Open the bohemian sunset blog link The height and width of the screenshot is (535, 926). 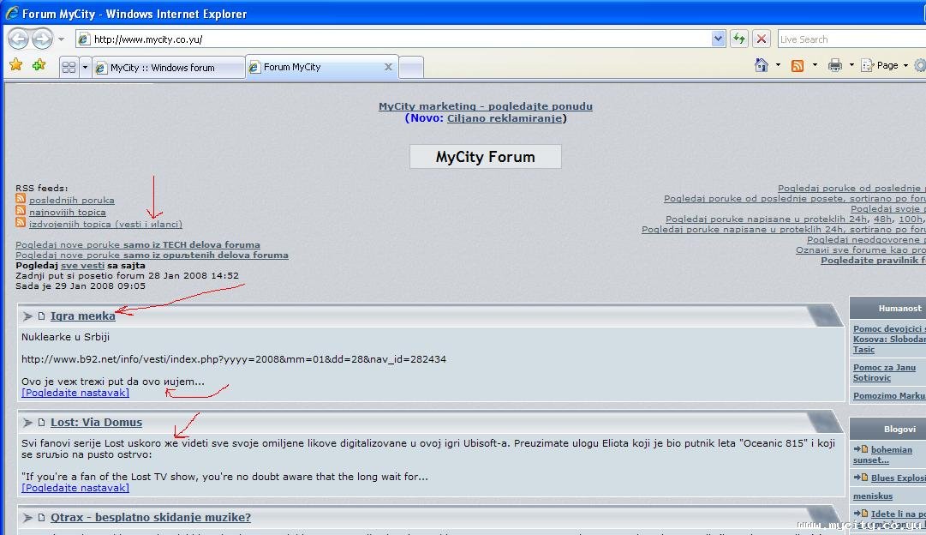882,454
